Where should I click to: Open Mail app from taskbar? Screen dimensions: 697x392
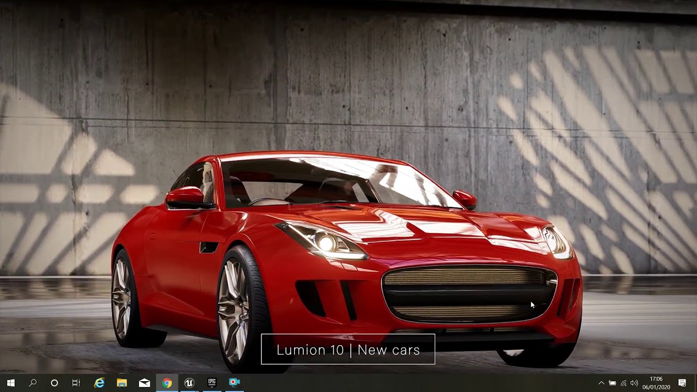tap(144, 383)
